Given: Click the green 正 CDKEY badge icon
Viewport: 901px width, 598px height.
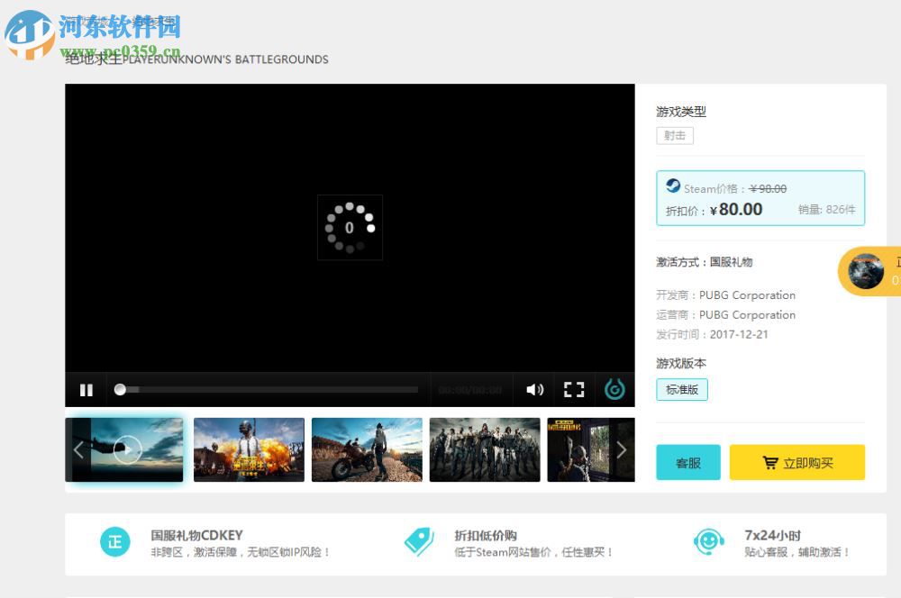Looking at the screenshot, I should click(x=114, y=541).
